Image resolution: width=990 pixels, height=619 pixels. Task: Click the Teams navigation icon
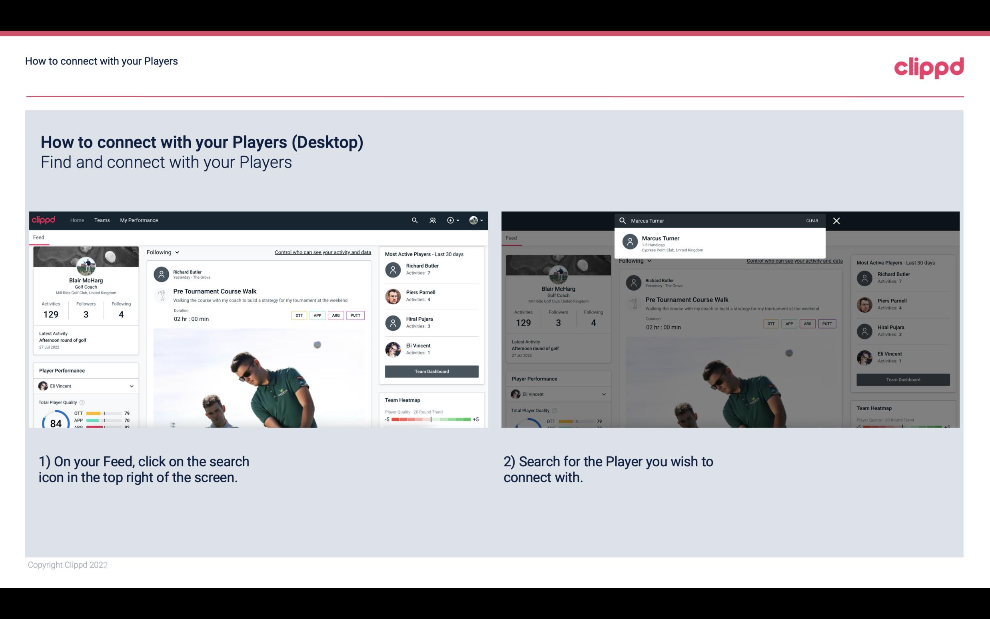[x=101, y=220]
